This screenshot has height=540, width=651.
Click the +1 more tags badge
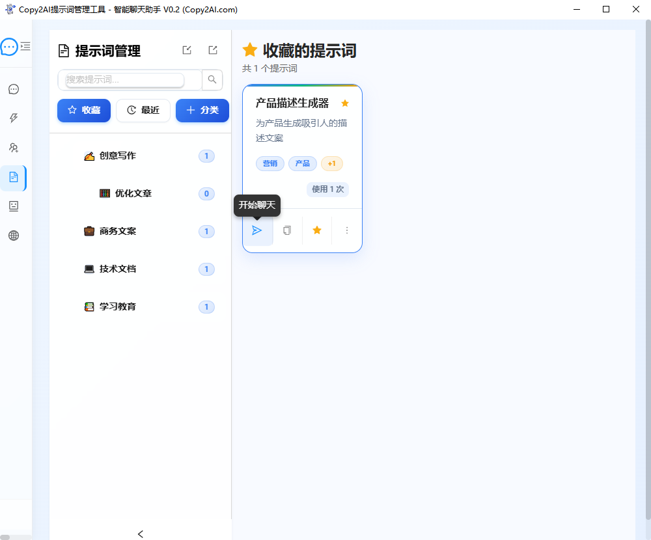[x=332, y=163]
